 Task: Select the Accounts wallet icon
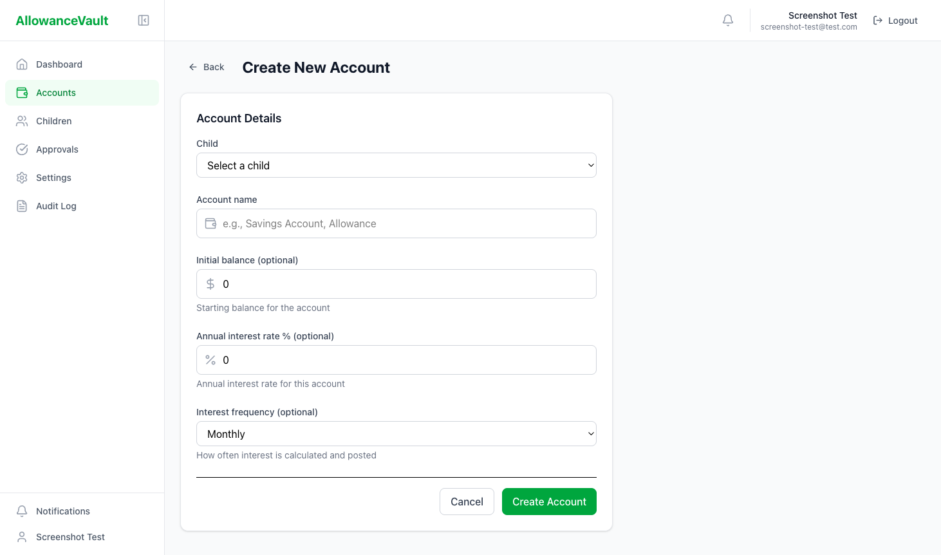22,93
